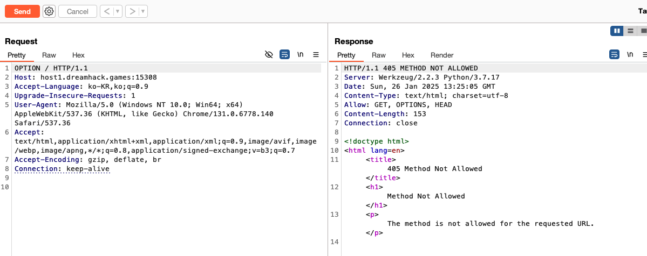
Task: Toggle word wrap icon in Response panel
Action: coord(615,54)
